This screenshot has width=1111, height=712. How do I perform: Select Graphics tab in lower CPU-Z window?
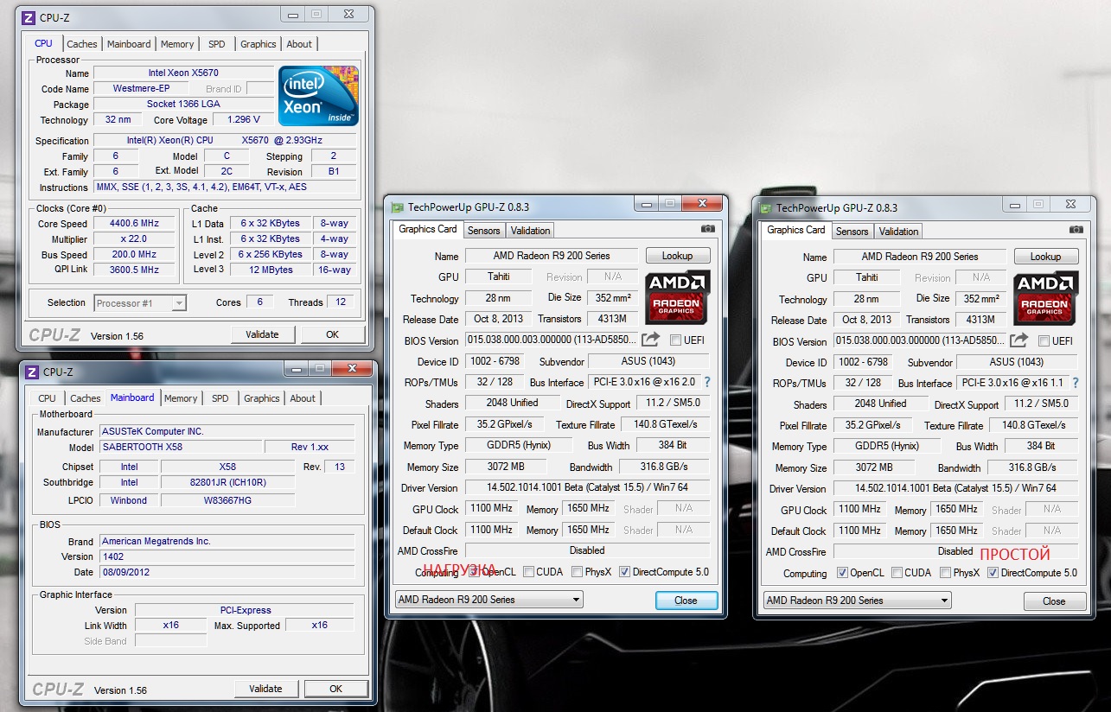(x=262, y=398)
